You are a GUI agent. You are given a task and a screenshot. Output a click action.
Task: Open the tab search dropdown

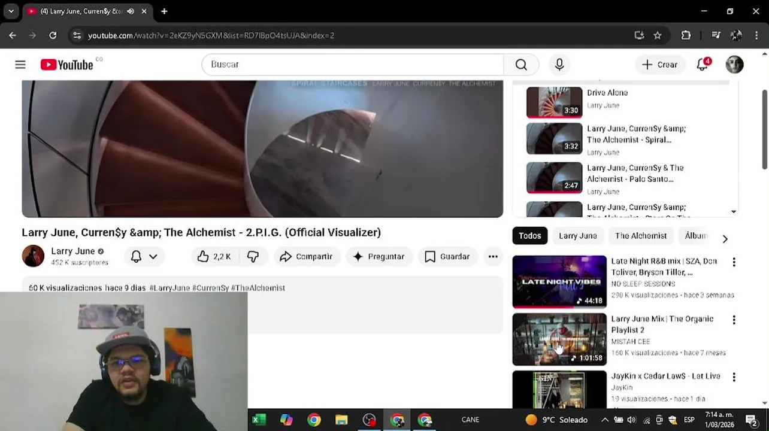(x=11, y=11)
